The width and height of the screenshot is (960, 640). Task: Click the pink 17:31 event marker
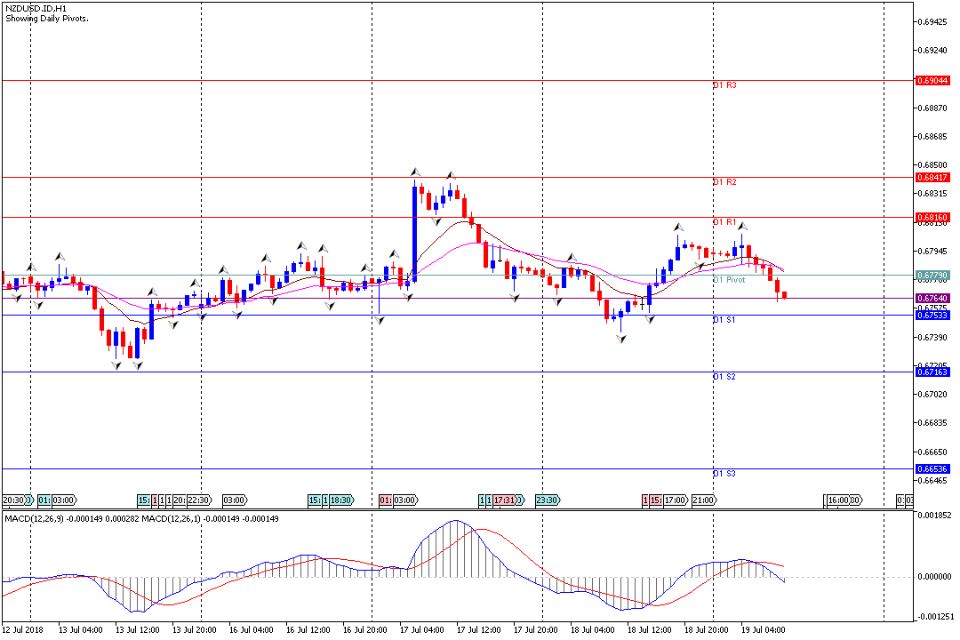tap(506, 500)
